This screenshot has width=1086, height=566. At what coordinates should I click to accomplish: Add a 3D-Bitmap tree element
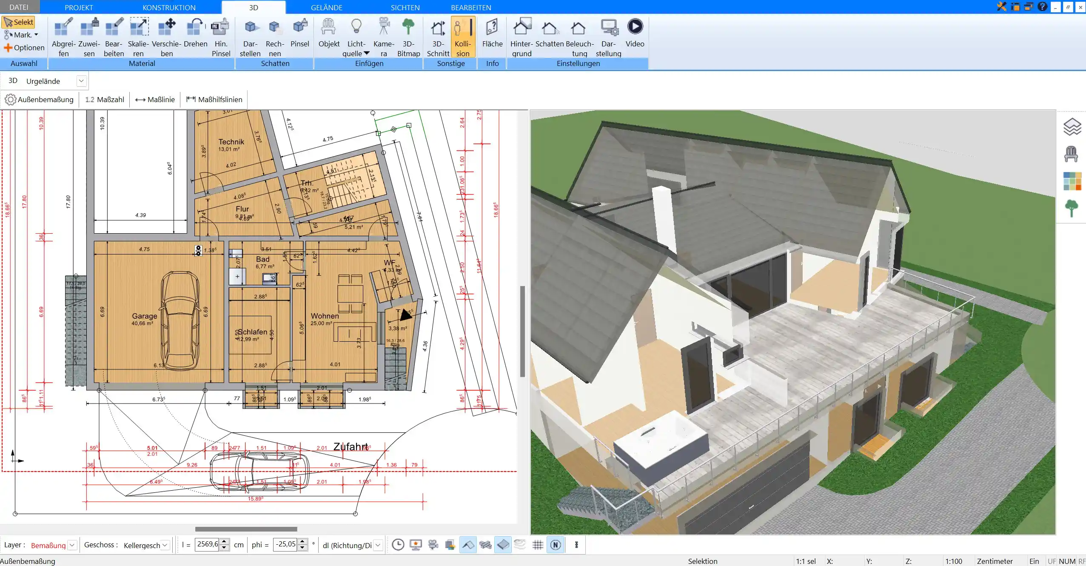[x=408, y=37]
